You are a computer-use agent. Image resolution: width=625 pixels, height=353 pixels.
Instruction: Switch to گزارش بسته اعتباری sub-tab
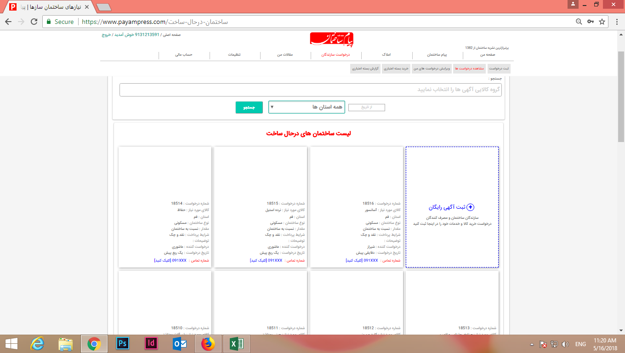pos(365,68)
